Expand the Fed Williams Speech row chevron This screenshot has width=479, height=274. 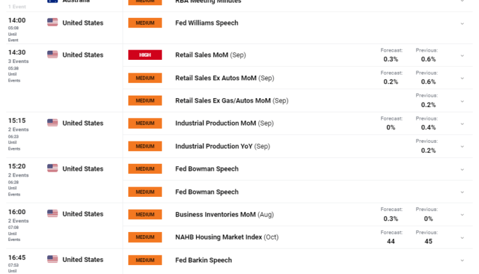click(x=462, y=23)
